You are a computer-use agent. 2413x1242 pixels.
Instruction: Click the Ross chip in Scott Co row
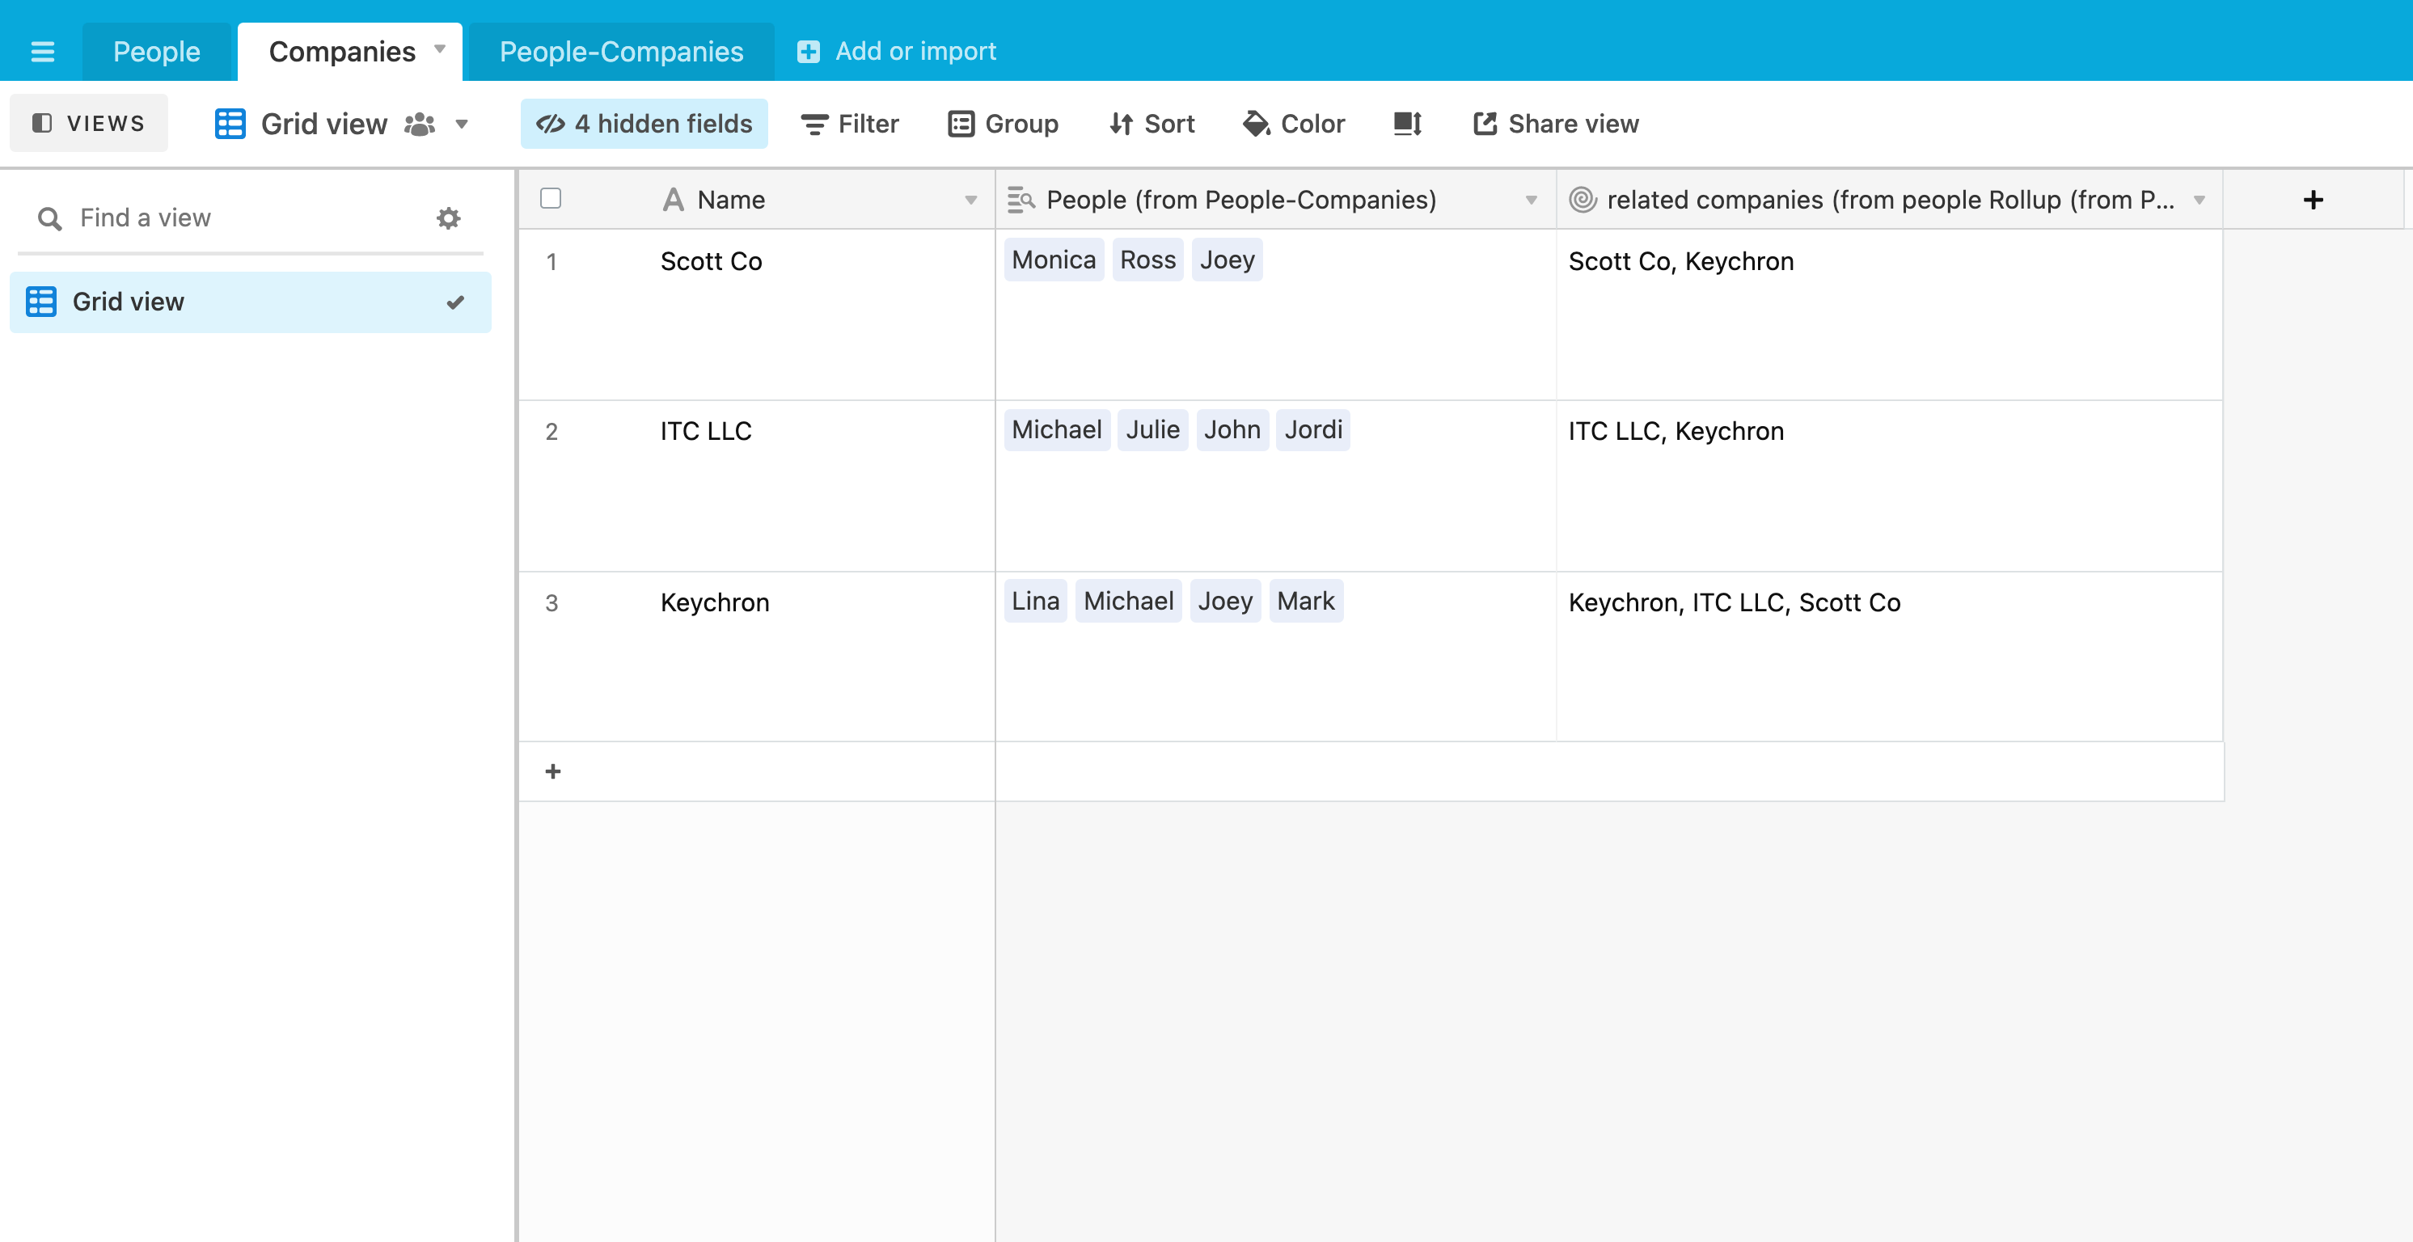[1147, 260]
